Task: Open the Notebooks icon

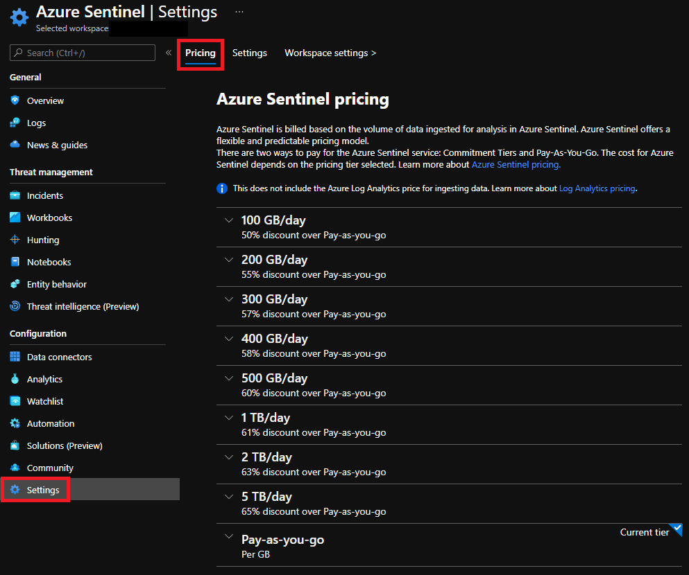Action: 15,262
